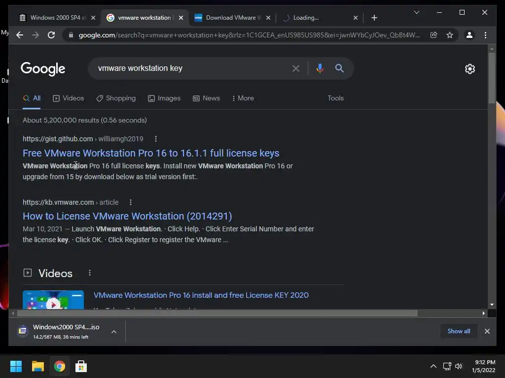
Task: Show hidden tray icons chevron
Action: (x=433, y=366)
